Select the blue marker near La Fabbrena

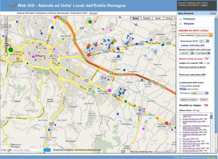142,80
